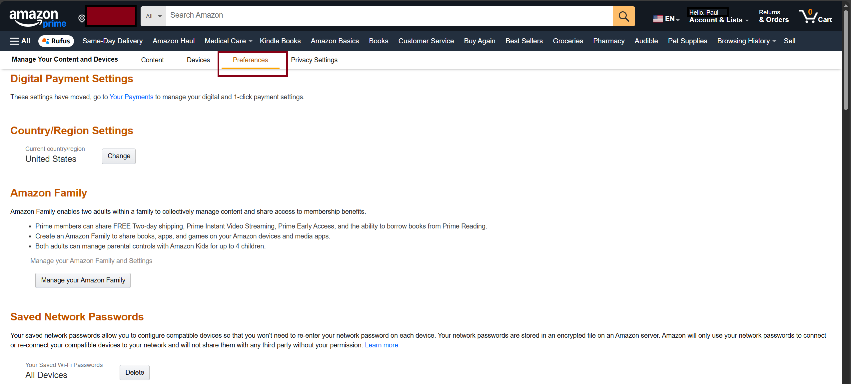Click the Learn more link
This screenshot has height=384, width=851.
[381, 345]
